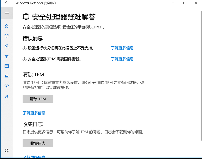
Task: Open app and browser control icon
Action: click(7, 66)
